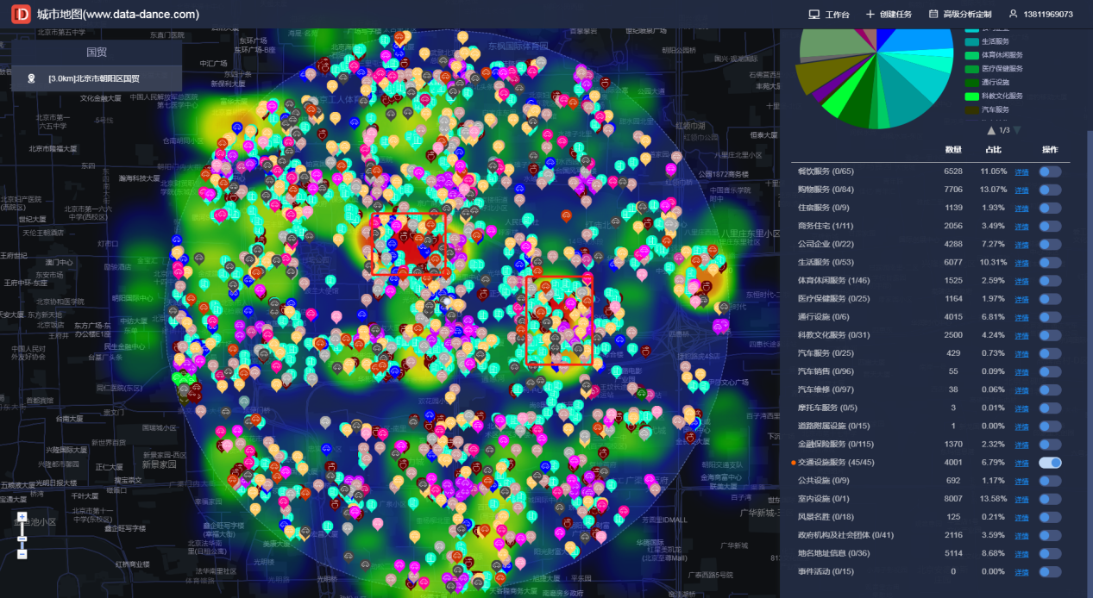This screenshot has height=598, width=1093.
Task: Go to previous legend page arrow
Action: [x=991, y=130]
